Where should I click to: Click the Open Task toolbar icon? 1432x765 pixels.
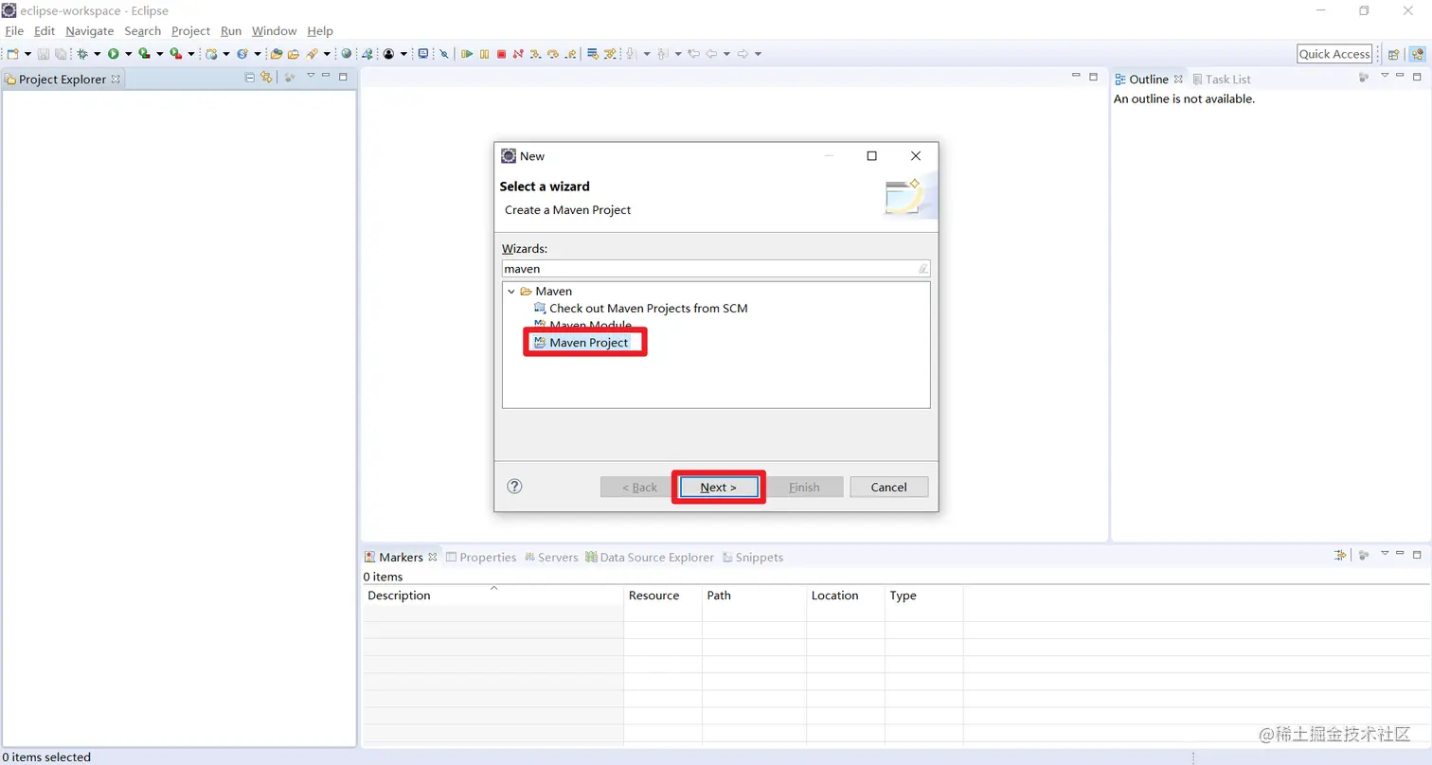pos(294,54)
